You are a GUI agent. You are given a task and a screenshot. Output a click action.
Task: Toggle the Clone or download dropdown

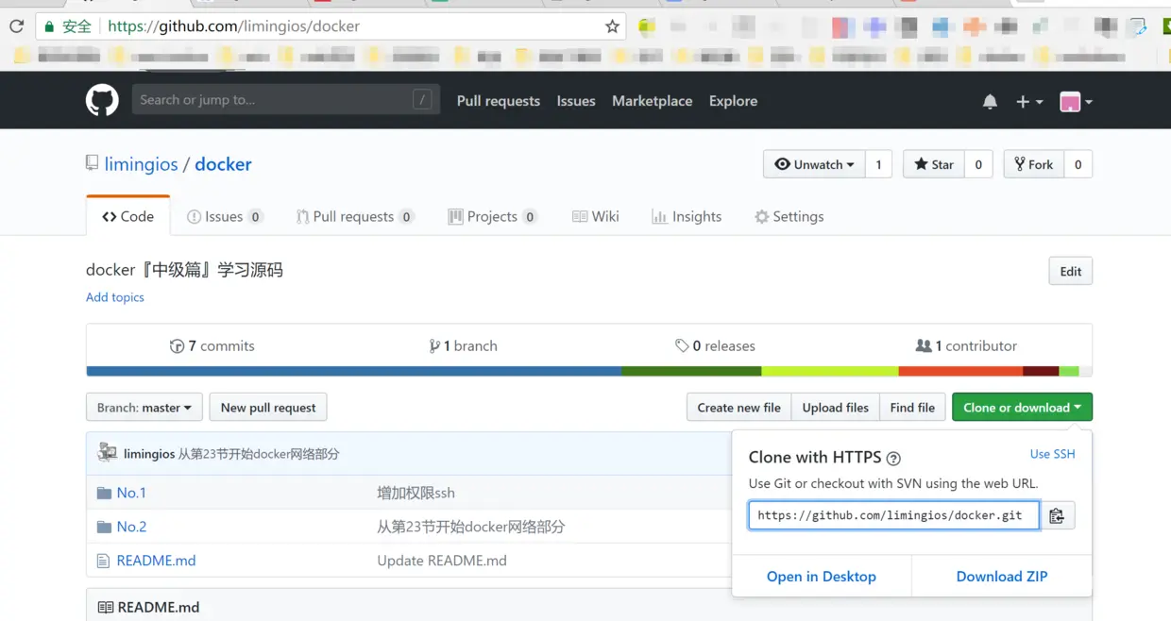(x=1022, y=408)
